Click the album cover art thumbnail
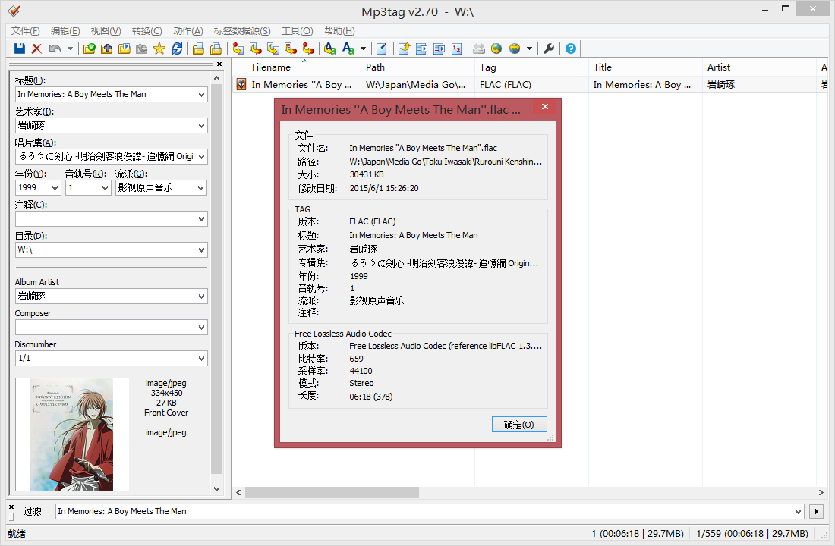The image size is (835, 546). 72,435
